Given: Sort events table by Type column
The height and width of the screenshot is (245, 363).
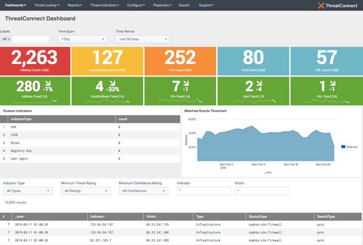Looking at the screenshot, I should point(219,217).
